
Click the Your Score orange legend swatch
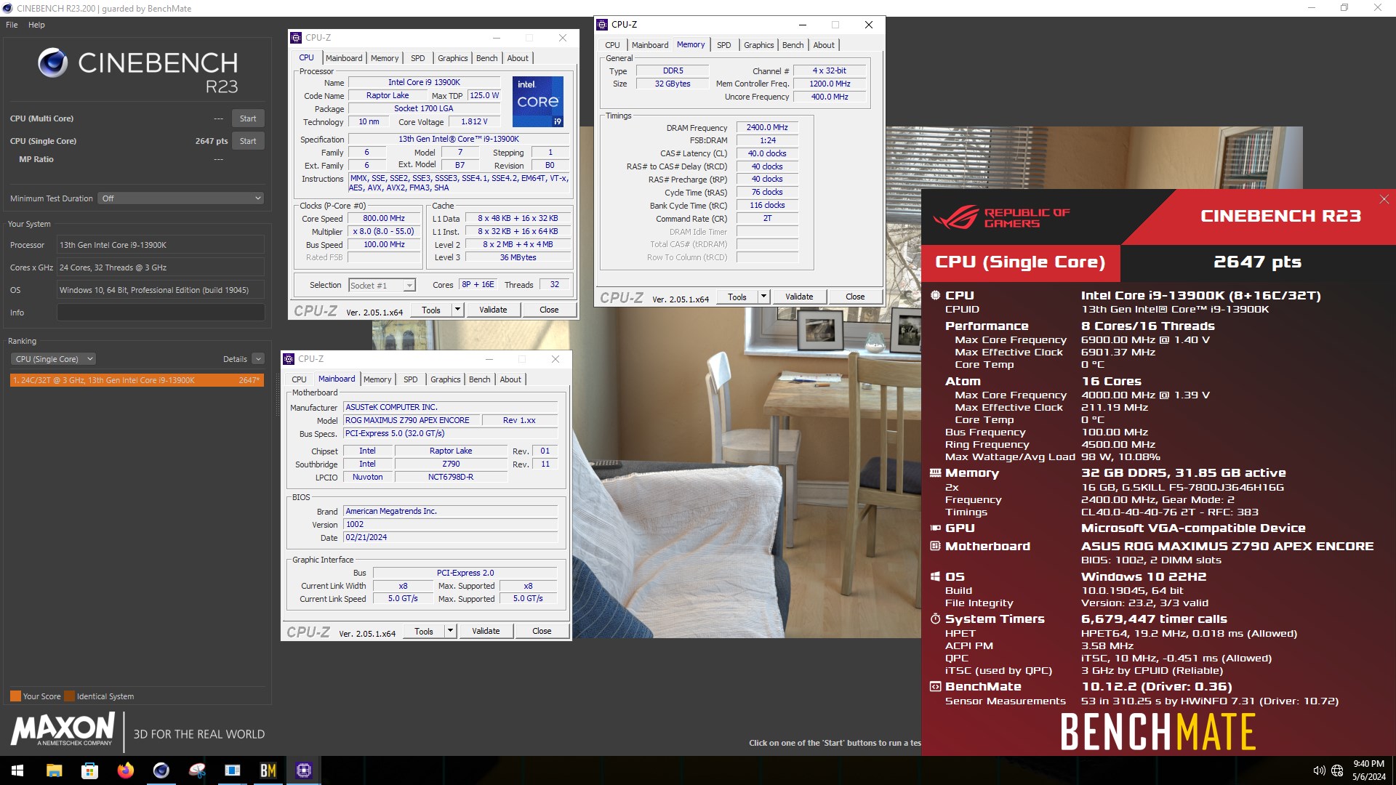click(15, 696)
